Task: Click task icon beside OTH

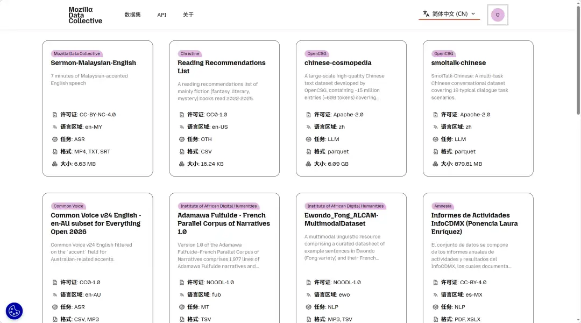Action: point(182,139)
